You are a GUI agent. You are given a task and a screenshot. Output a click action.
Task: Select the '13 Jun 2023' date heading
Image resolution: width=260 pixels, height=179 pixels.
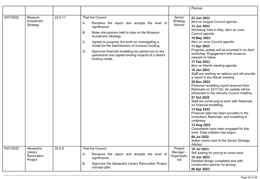(x=200, y=26)
